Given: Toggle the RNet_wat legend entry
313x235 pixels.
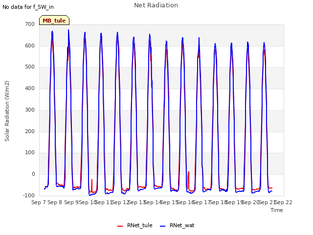Looking at the screenshot, I should click(177, 225).
